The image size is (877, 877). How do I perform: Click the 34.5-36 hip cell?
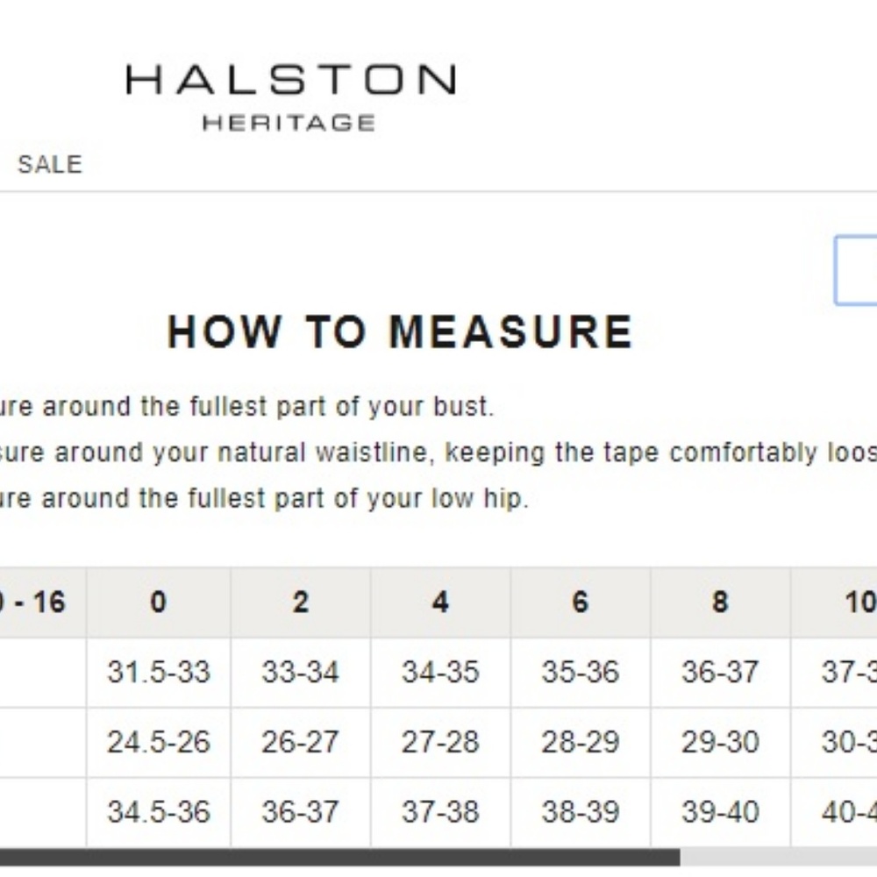point(159,812)
